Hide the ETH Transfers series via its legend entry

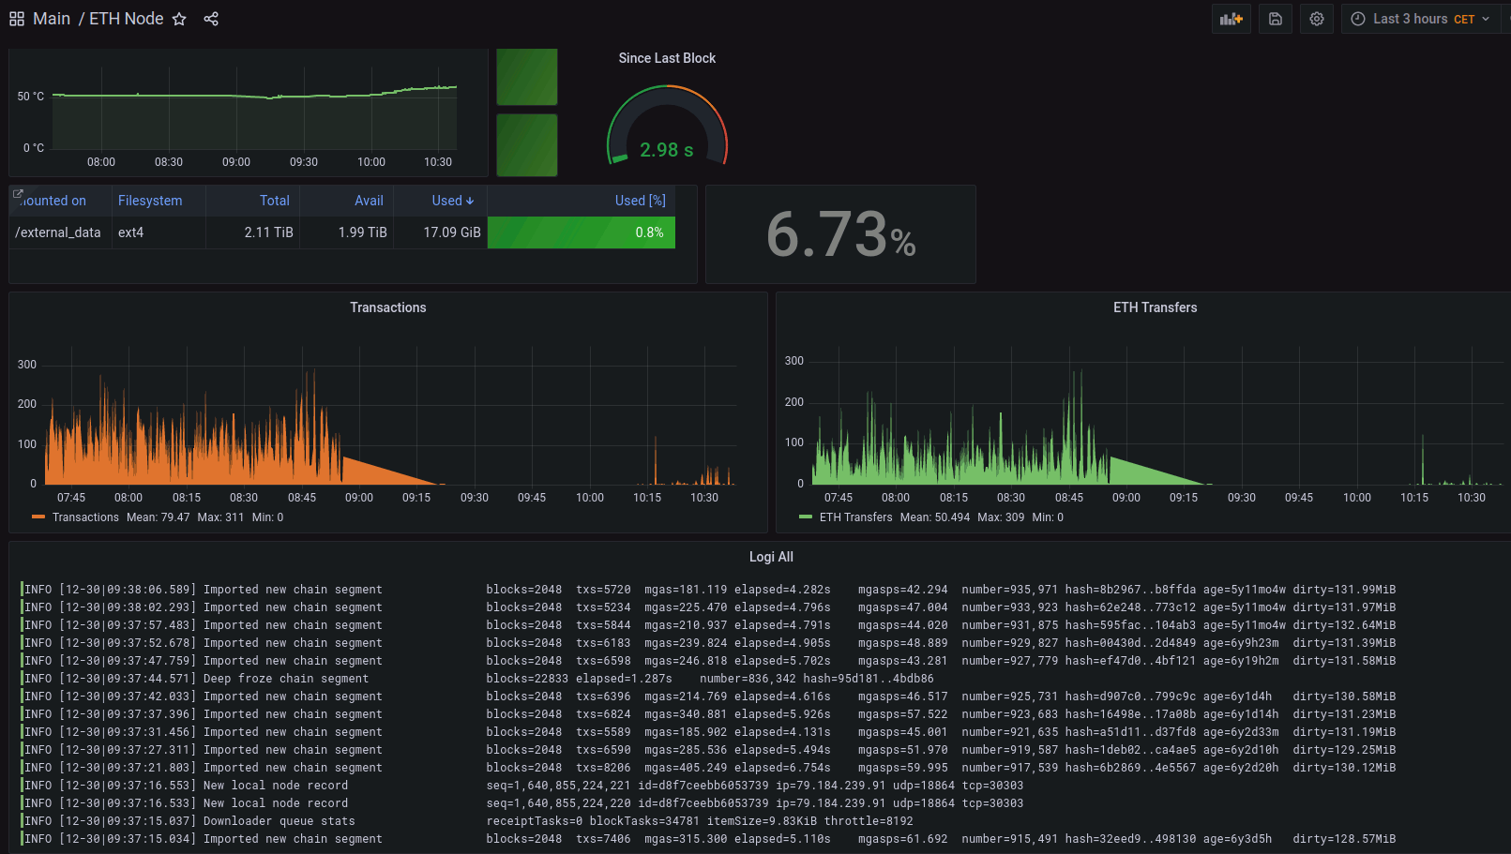point(858,517)
